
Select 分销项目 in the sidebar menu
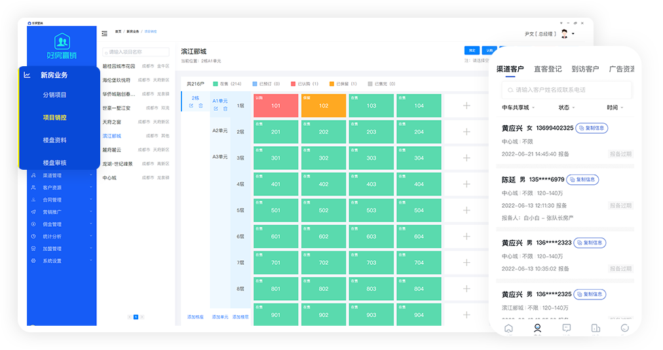(54, 95)
